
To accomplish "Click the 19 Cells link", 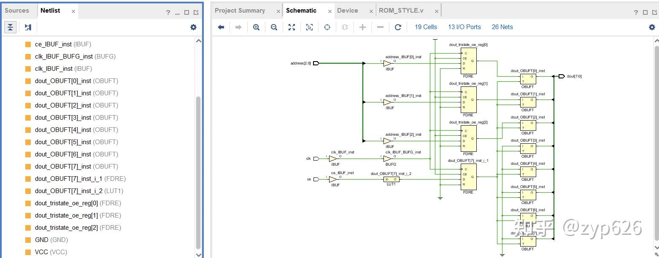I will point(426,27).
